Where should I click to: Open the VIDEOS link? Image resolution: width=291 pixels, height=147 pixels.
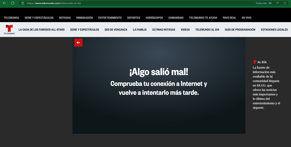click(185, 30)
